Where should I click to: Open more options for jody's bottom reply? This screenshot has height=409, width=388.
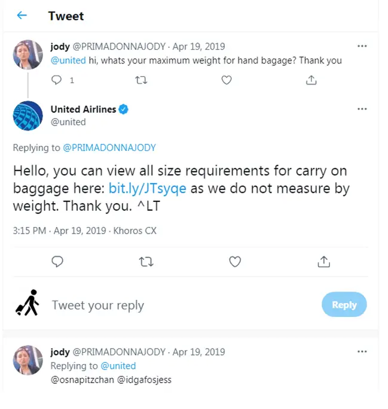point(362,352)
